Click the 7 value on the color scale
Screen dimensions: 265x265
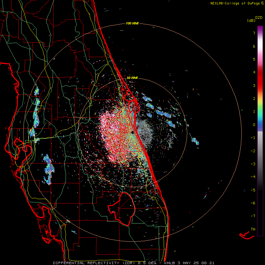pos(254,33)
